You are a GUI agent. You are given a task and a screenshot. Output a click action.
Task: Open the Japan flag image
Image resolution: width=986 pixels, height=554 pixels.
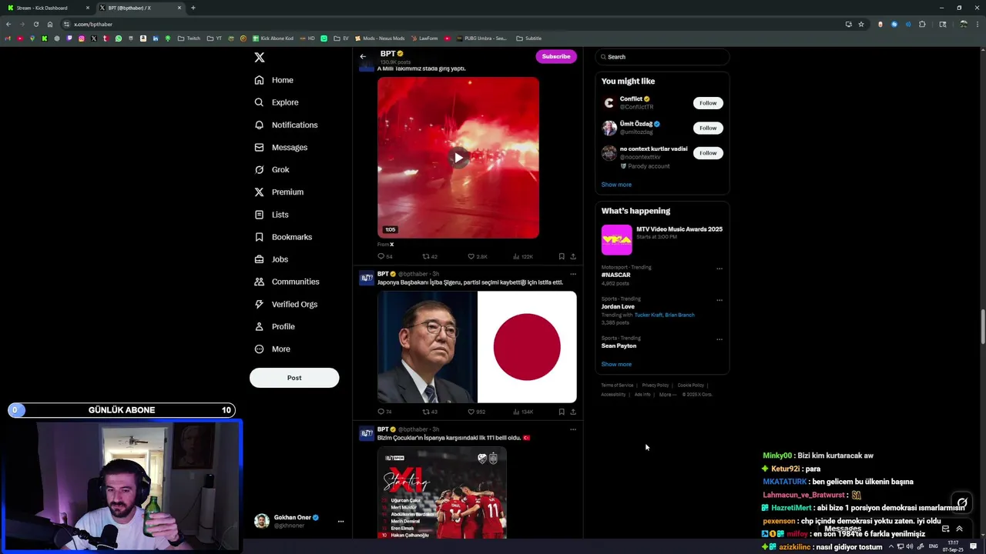tap(527, 347)
